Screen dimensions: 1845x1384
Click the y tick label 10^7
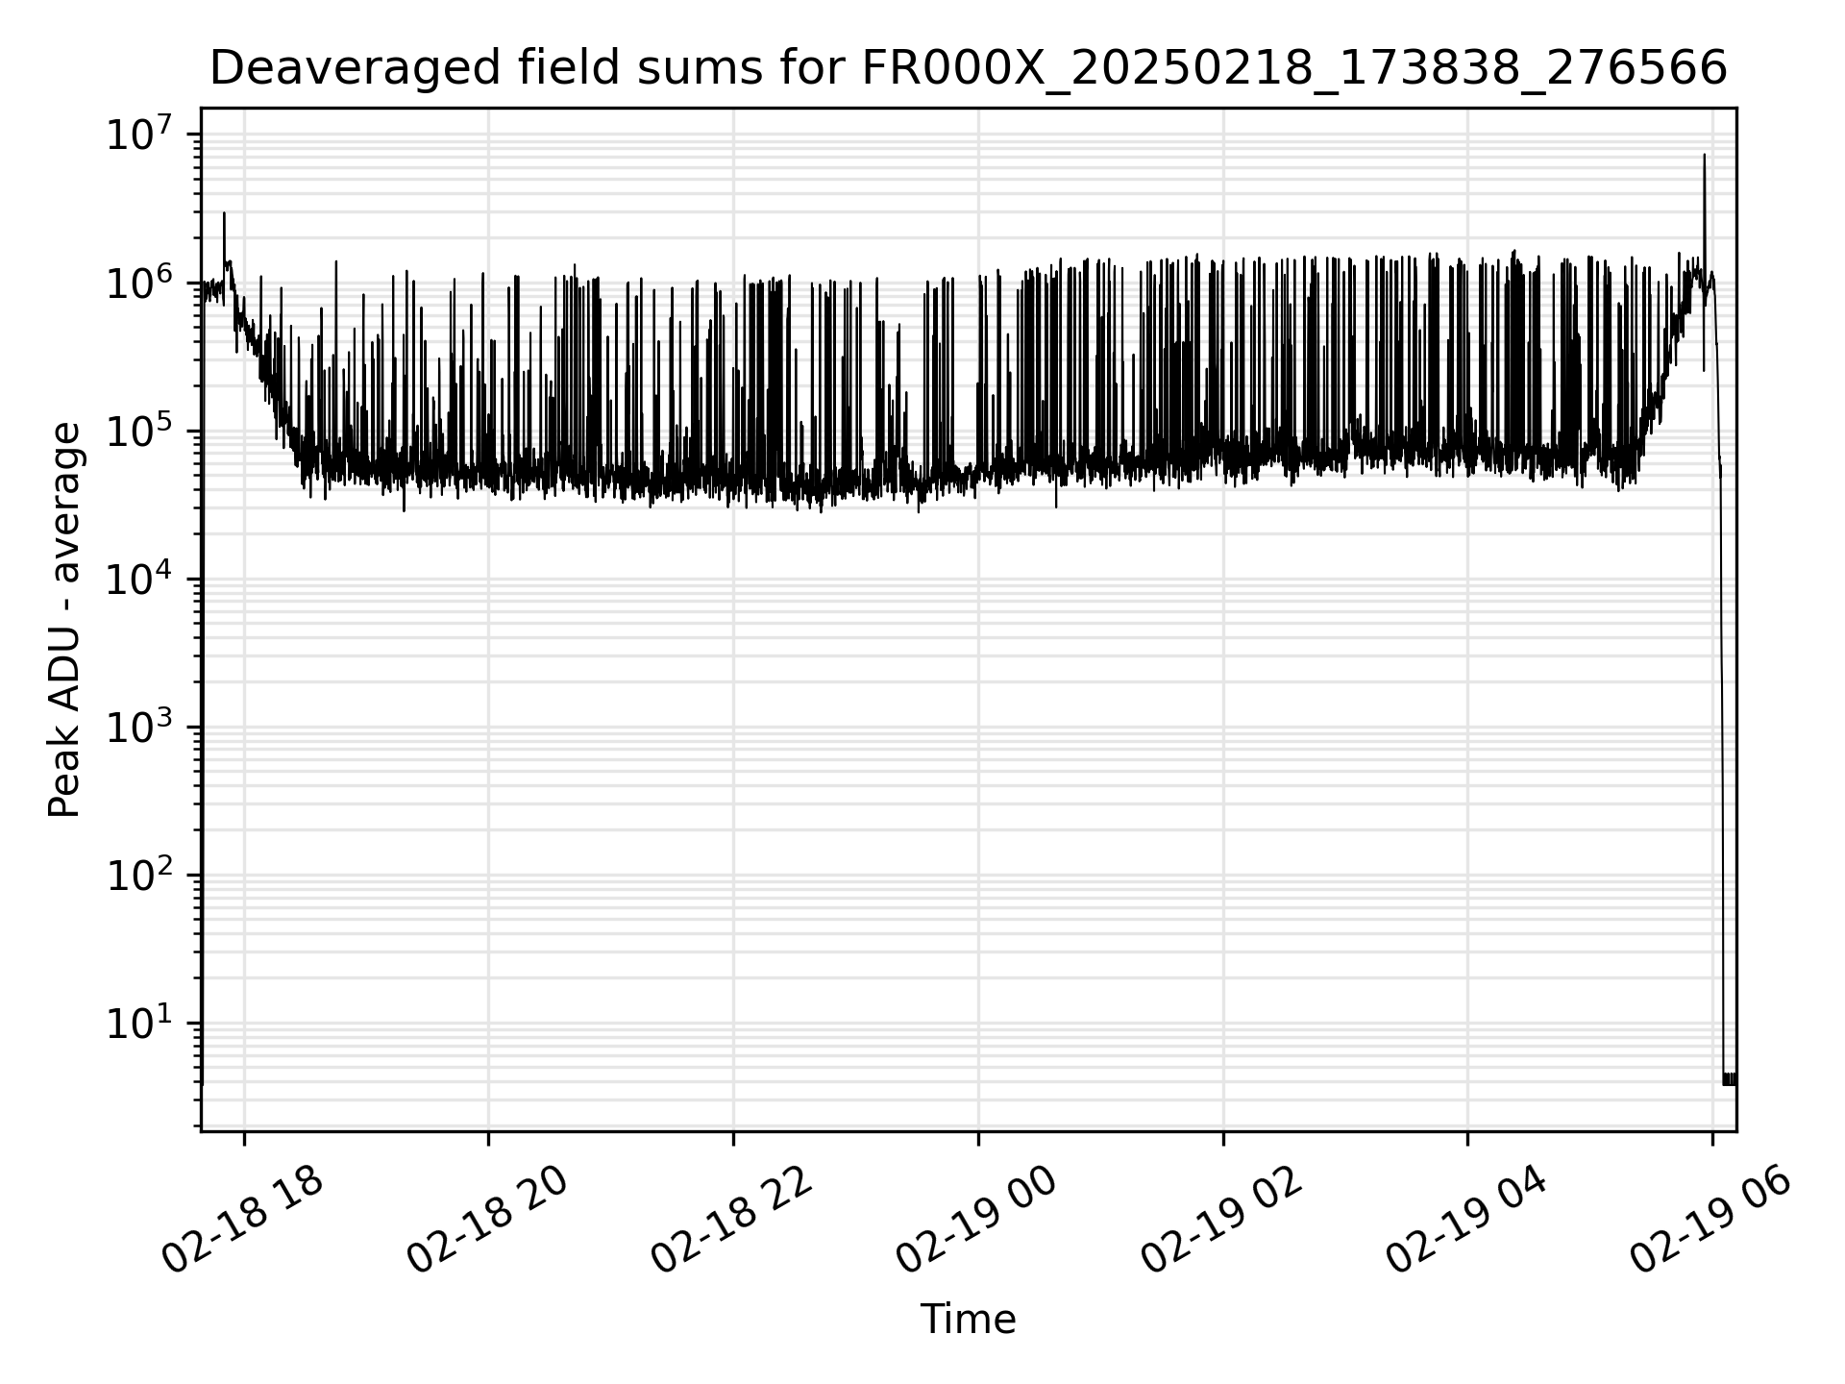140,134
